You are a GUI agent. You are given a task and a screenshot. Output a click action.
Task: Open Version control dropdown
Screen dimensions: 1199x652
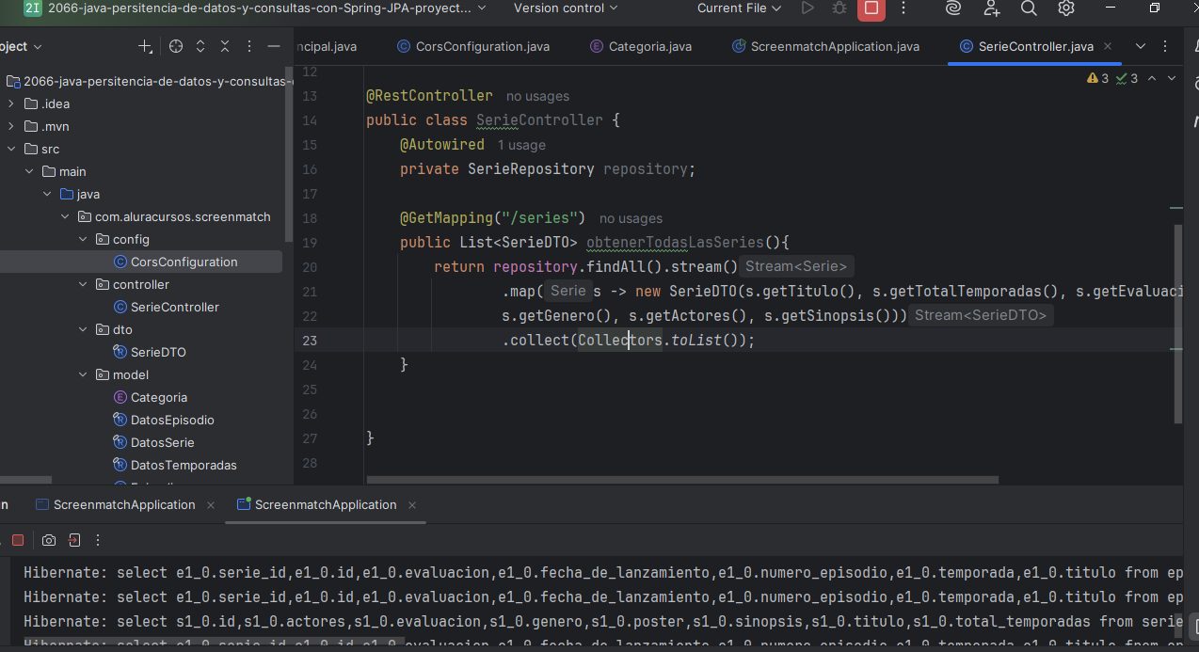[566, 8]
